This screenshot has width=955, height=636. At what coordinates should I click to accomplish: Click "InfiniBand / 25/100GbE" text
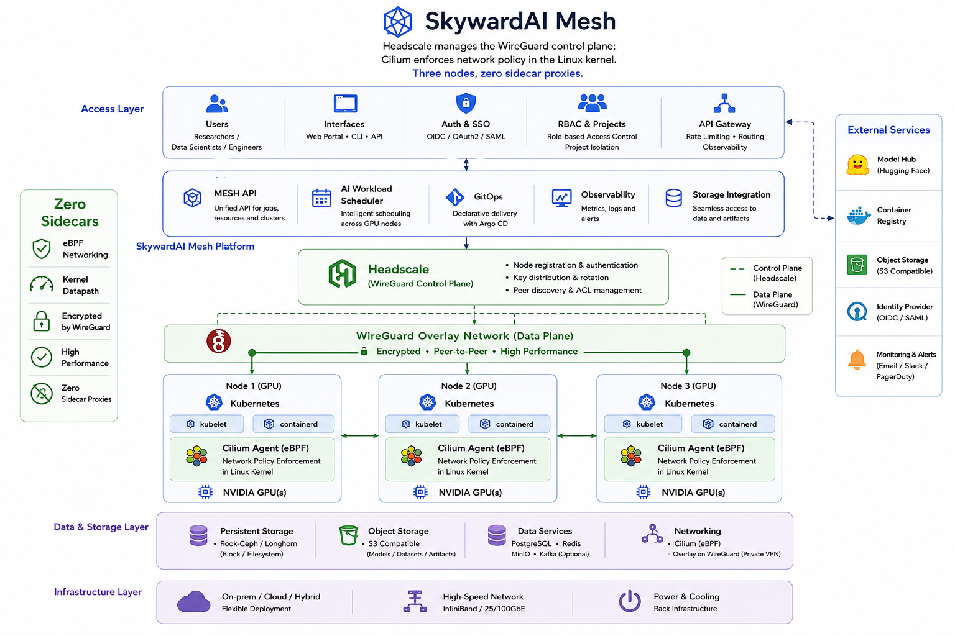(x=484, y=609)
